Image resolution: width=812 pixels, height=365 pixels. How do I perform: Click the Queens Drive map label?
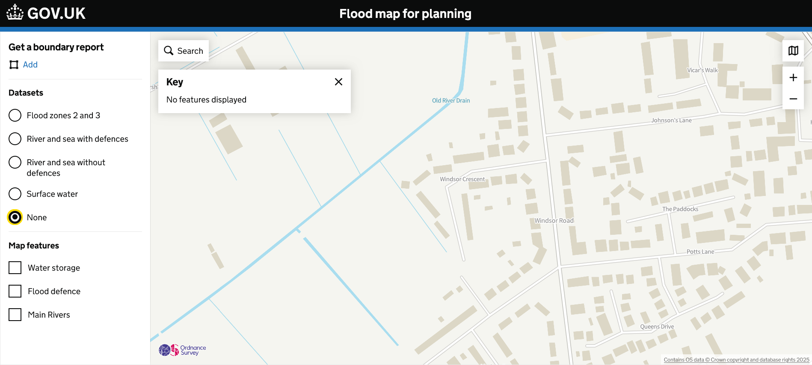[657, 327]
